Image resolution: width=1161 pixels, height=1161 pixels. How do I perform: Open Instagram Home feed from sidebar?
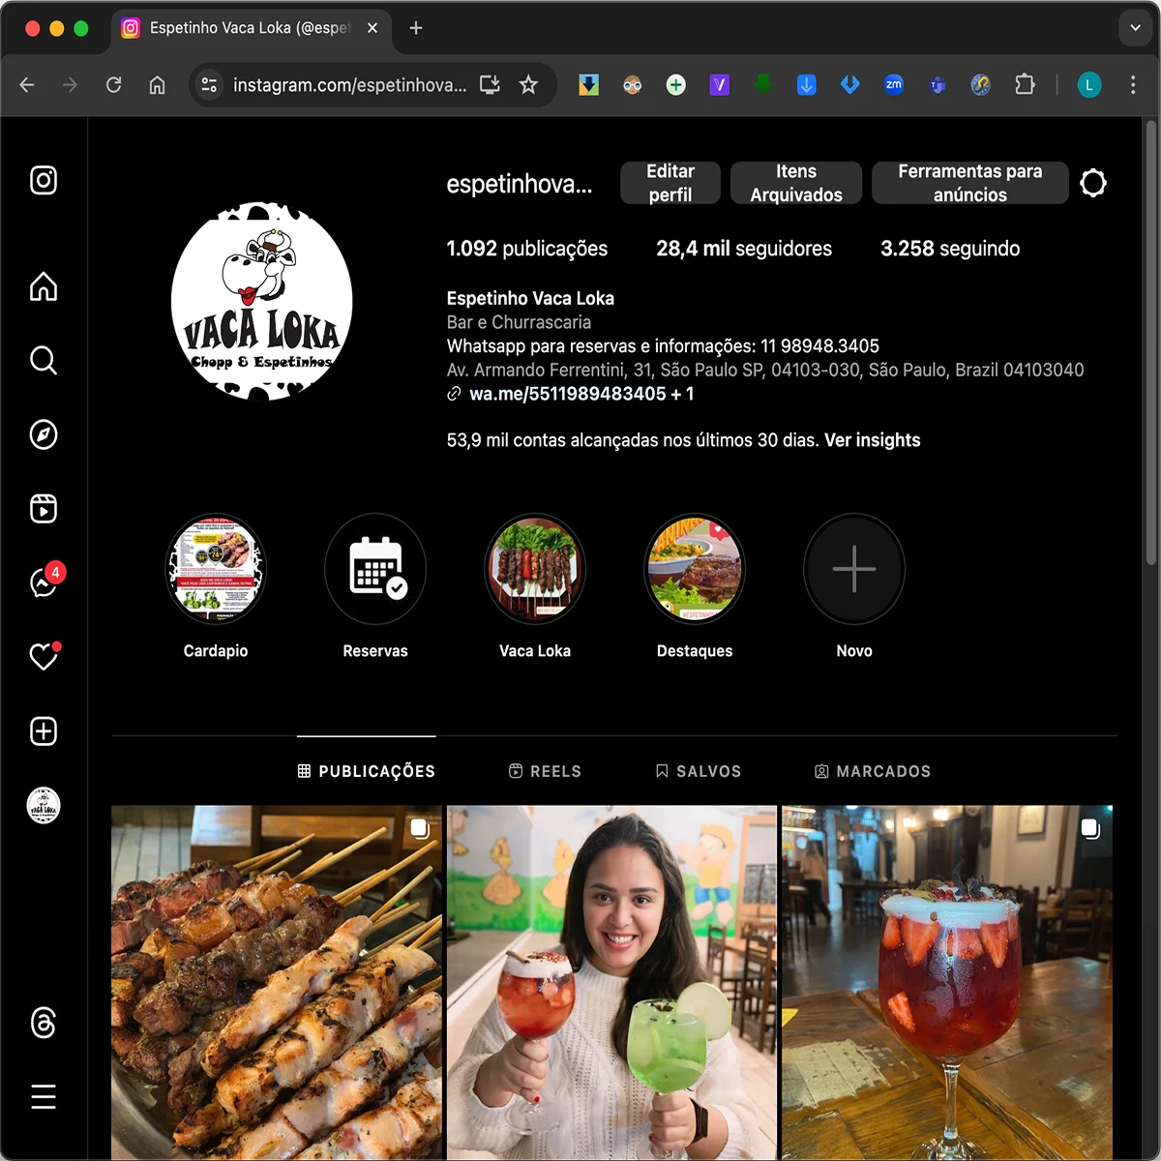click(x=44, y=286)
